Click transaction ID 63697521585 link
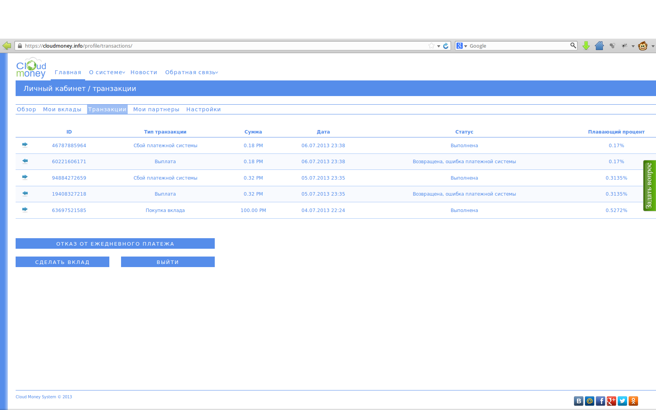The width and height of the screenshot is (656, 410). tap(69, 210)
